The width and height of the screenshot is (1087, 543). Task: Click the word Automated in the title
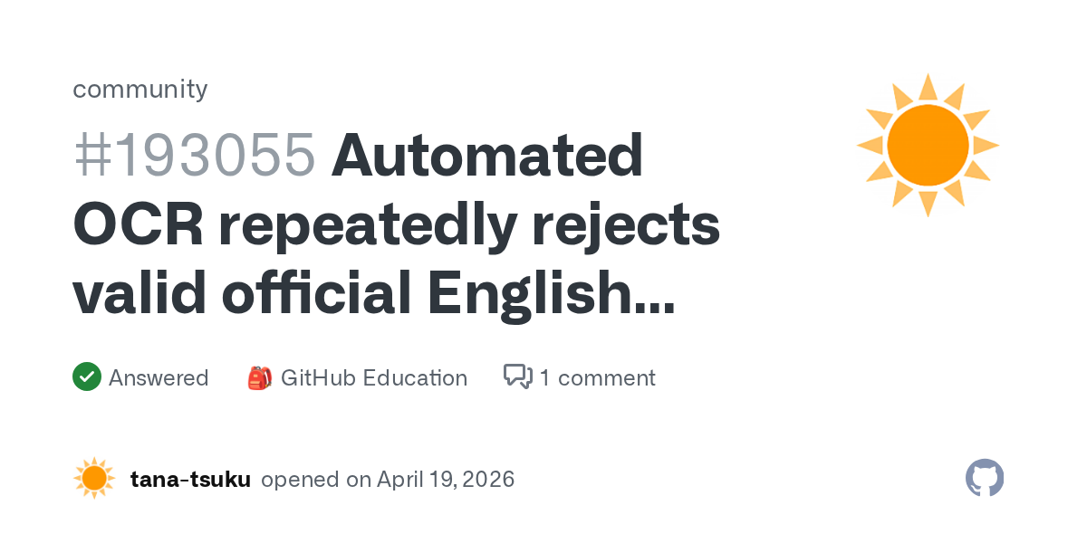(x=487, y=156)
